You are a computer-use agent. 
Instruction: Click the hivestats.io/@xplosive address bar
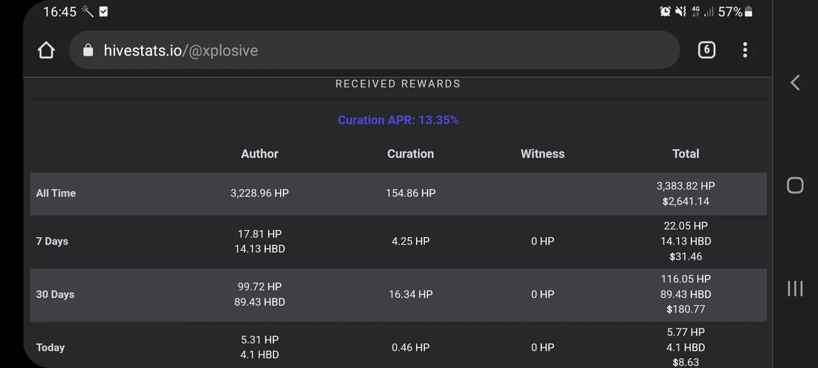(x=374, y=50)
